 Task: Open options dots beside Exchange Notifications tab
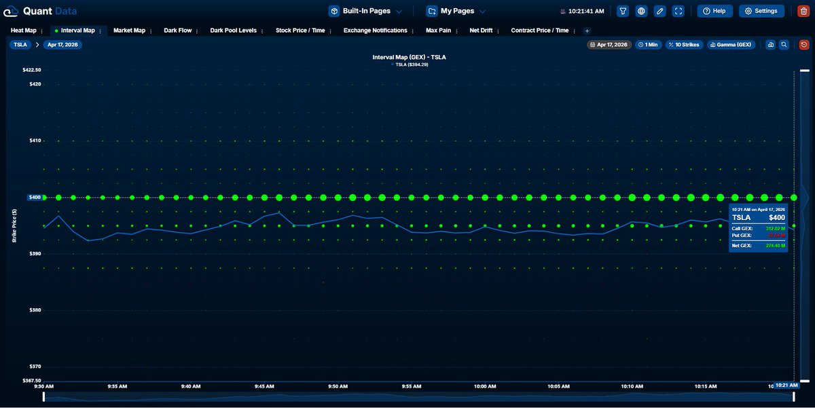414,31
